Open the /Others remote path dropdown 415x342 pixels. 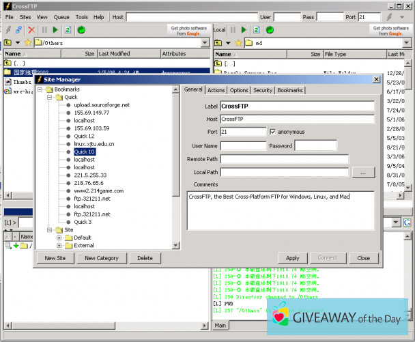coord(205,42)
